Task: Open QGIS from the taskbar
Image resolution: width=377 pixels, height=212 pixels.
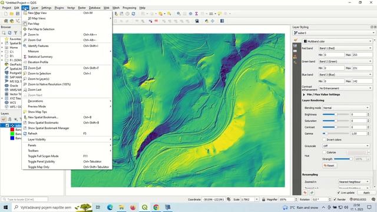Action: coord(144,207)
